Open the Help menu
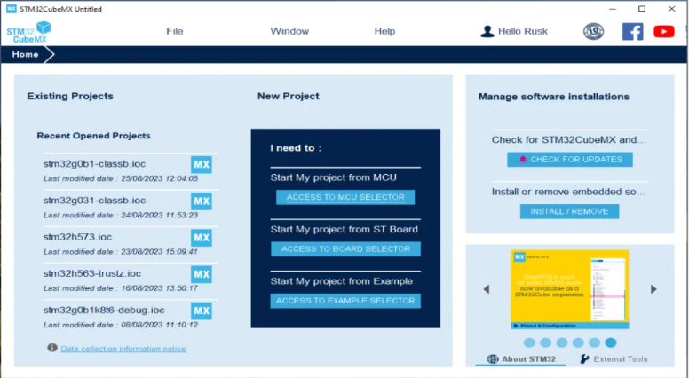This screenshot has width=689, height=378. (384, 31)
